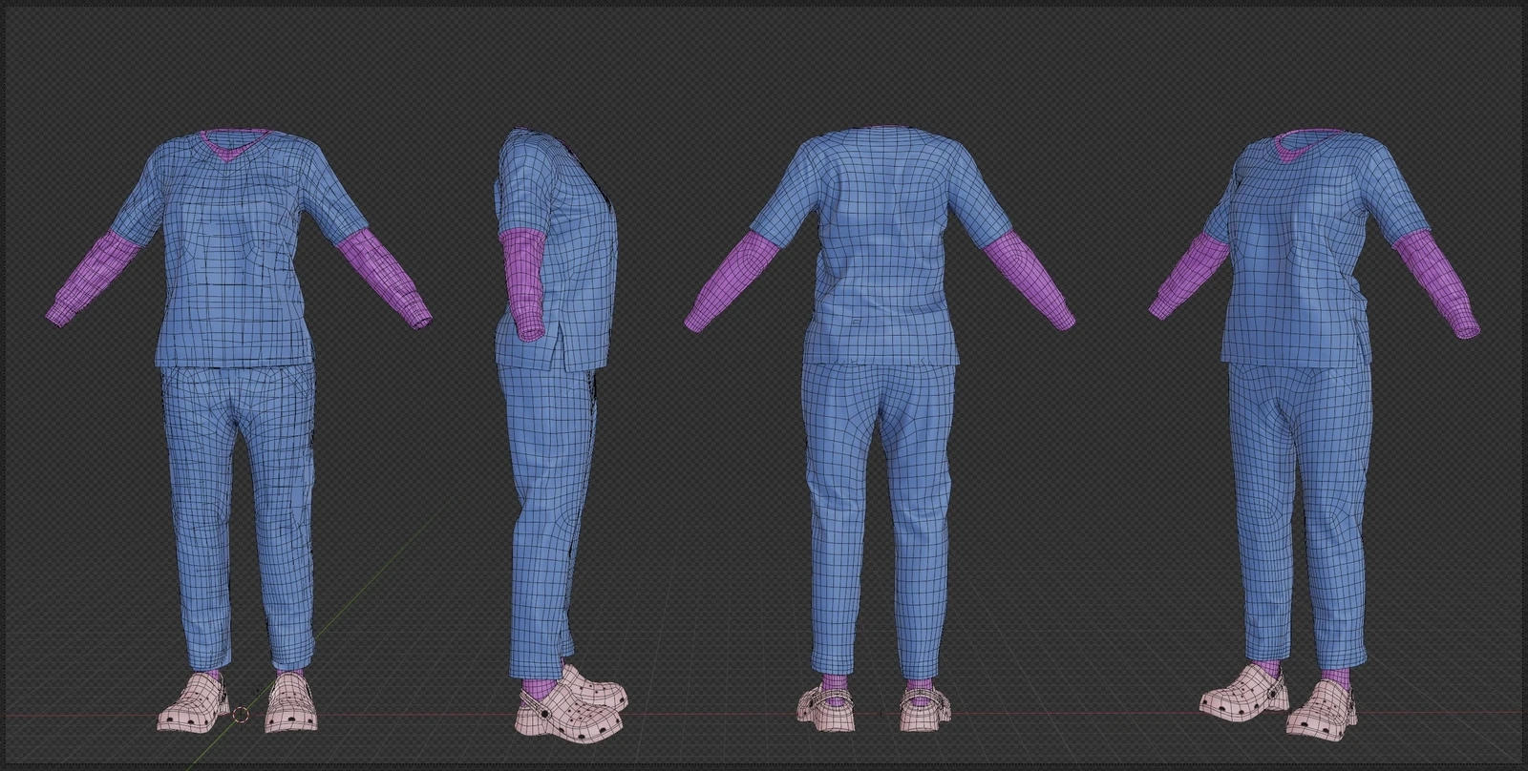Click the 3D cursor beside front-view shoes
This screenshot has width=1528, height=771.
click(241, 713)
